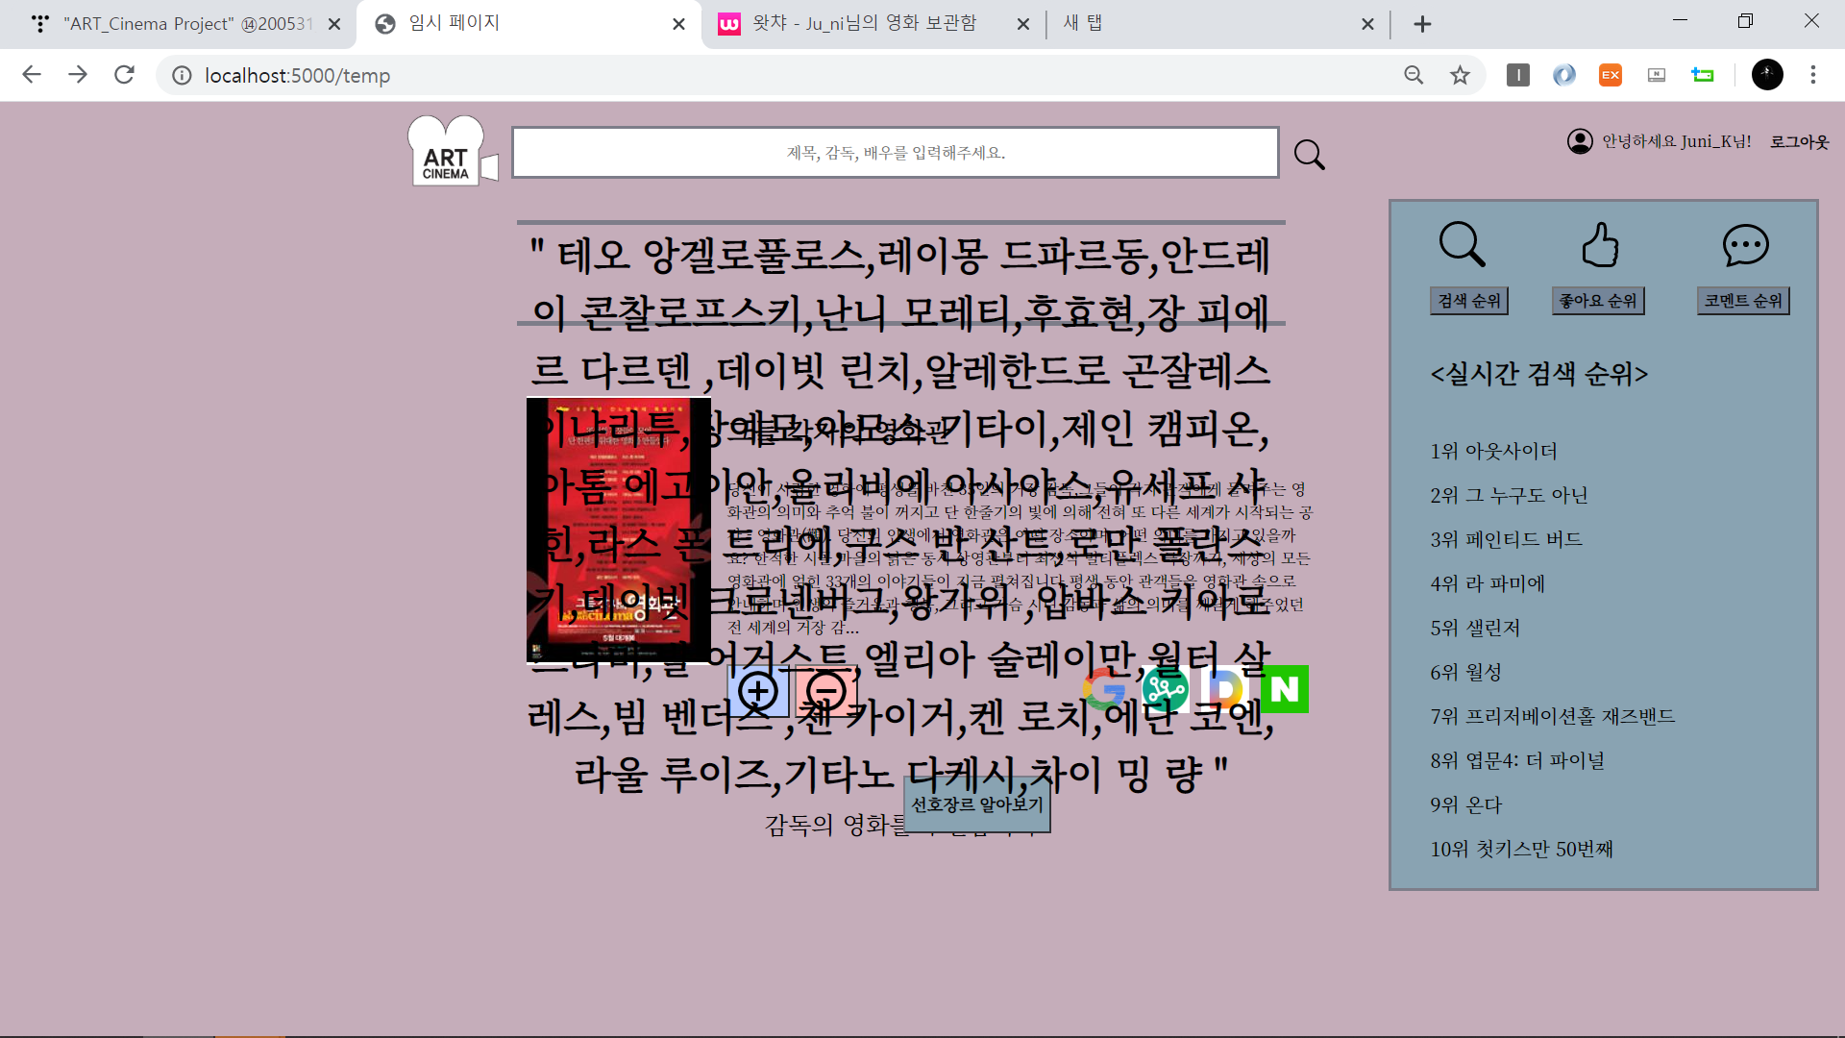Click 로그아웃 logout link
The image size is (1845, 1038).
pyautogui.click(x=1799, y=142)
